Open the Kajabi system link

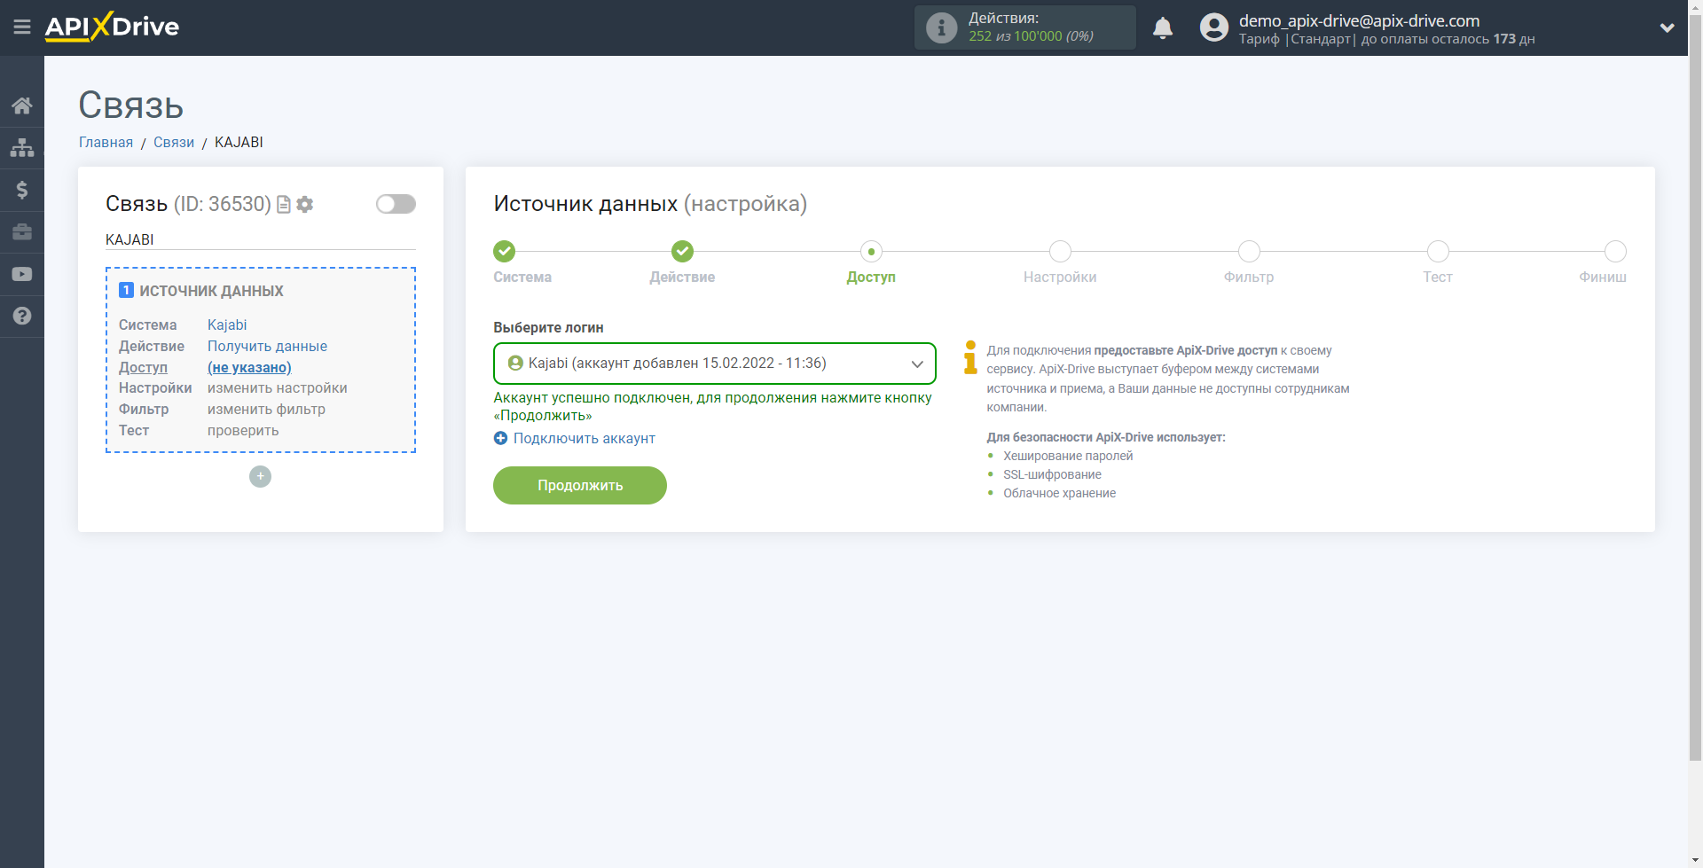227,325
